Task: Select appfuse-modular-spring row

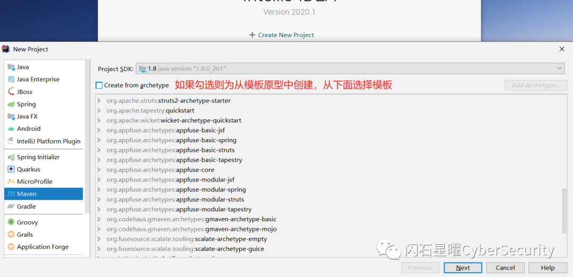Action: pyautogui.click(x=328, y=189)
